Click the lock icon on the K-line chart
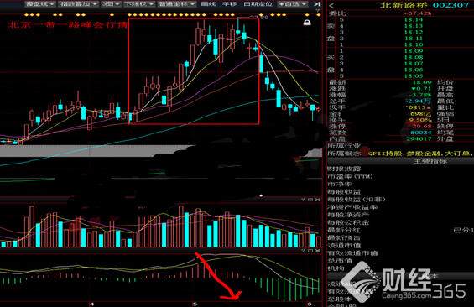Screen dimensions: 474x307 pyautogui.click(x=307, y=23)
